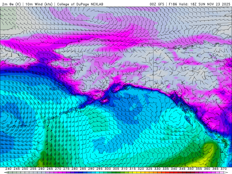The width and height of the screenshot is (232, 174).
Task: Click the 310 legend value
Action: (124, 169)
